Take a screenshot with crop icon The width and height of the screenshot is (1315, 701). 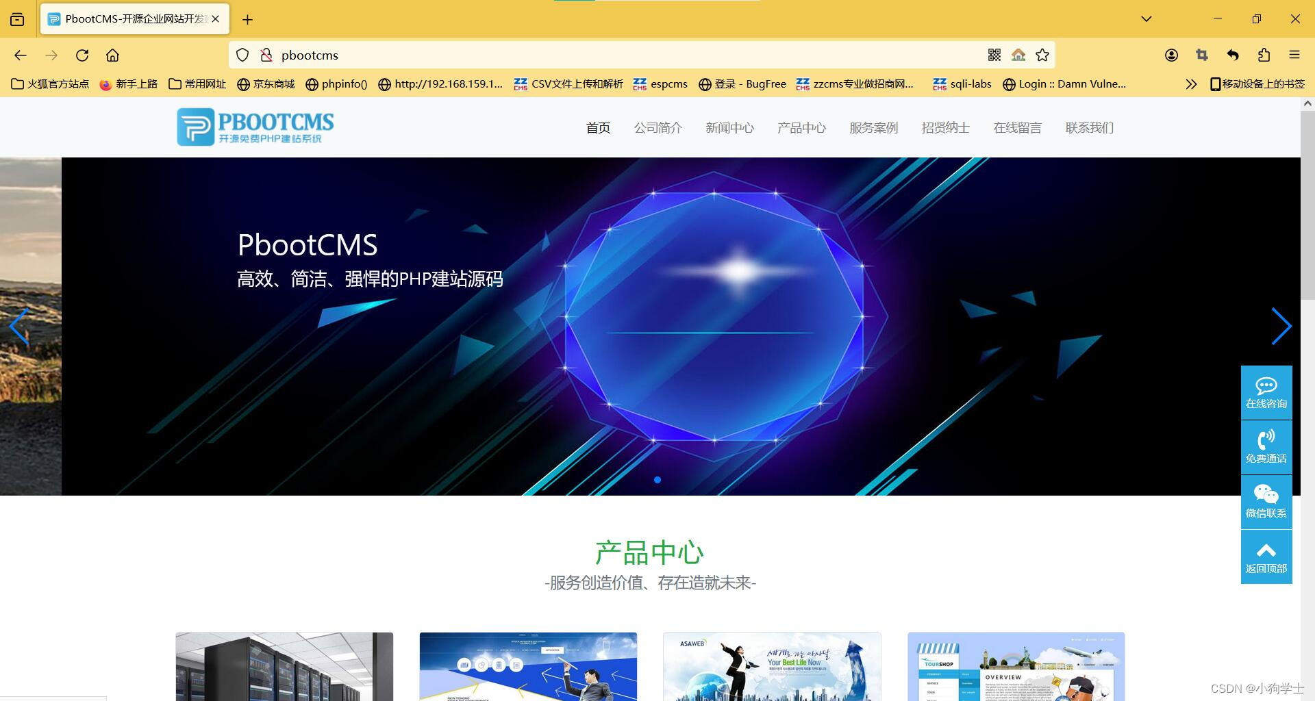[1202, 55]
